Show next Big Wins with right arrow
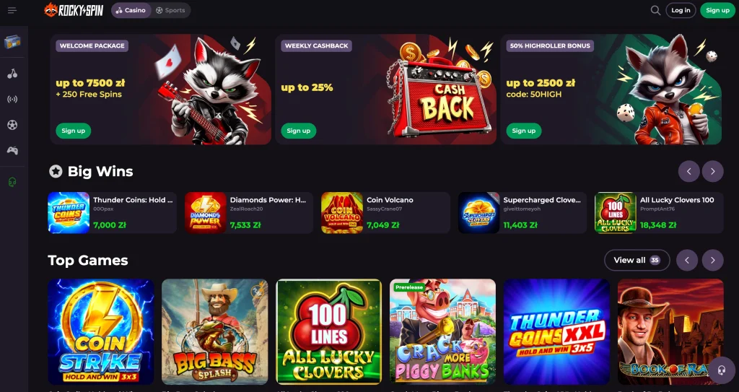The width and height of the screenshot is (739, 392). click(x=712, y=171)
